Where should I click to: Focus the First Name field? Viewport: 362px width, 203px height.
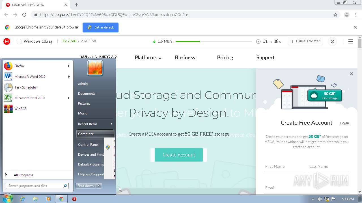point(285,167)
